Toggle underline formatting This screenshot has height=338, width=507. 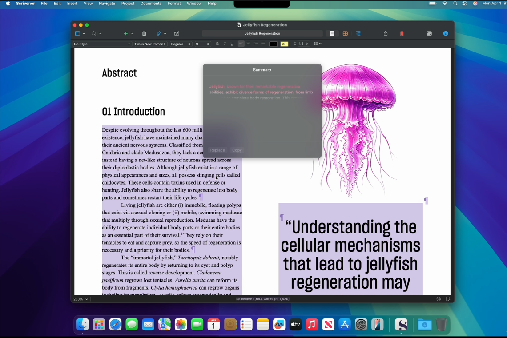[x=232, y=44]
